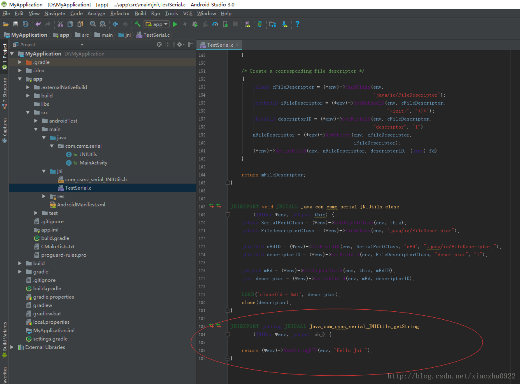520x384 pixels.
Task: Open the VCS menu
Action: pyautogui.click(x=188, y=14)
